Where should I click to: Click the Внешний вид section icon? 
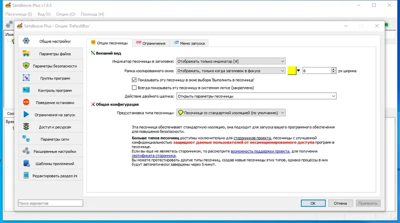(x=93, y=53)
